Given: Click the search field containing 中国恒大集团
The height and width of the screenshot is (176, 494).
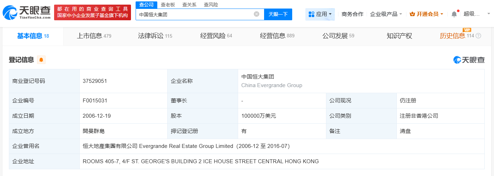Looking at the screenshot, I should (195, 14).
